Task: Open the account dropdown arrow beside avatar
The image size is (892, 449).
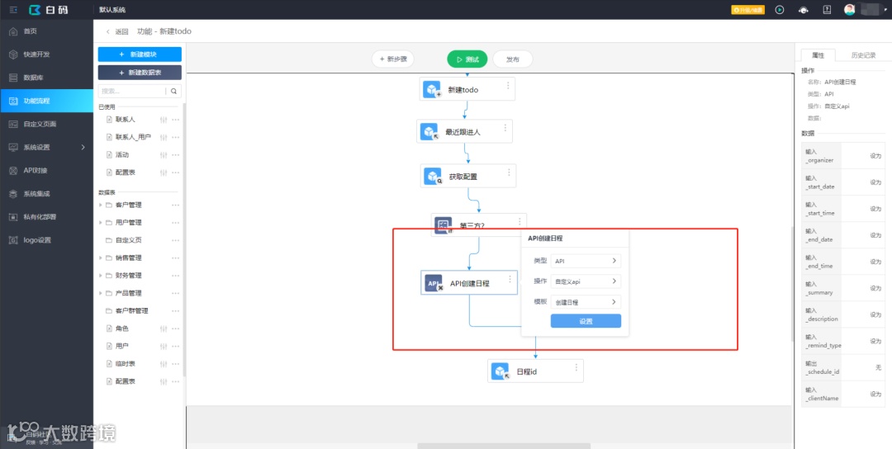Action: tap(885, 10)
